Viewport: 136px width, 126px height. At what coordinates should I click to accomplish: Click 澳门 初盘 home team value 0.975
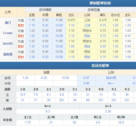tap(71, 20)
